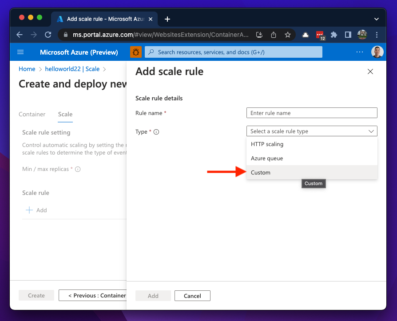Click the Min / max replicas info icon

78,169
